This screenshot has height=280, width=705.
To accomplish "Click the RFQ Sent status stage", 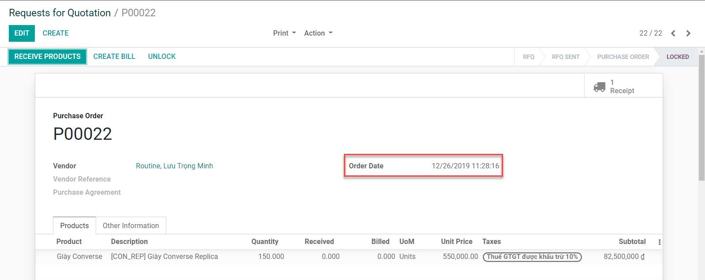I will pos(565,57).
